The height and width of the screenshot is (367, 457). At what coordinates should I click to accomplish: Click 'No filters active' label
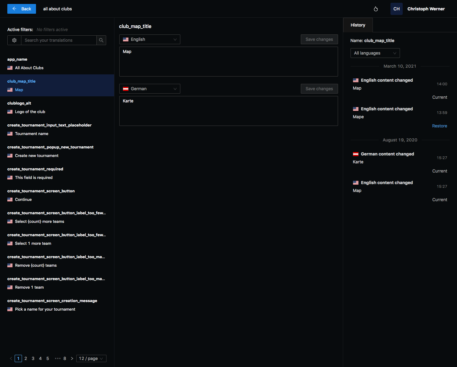coord(52,30)
